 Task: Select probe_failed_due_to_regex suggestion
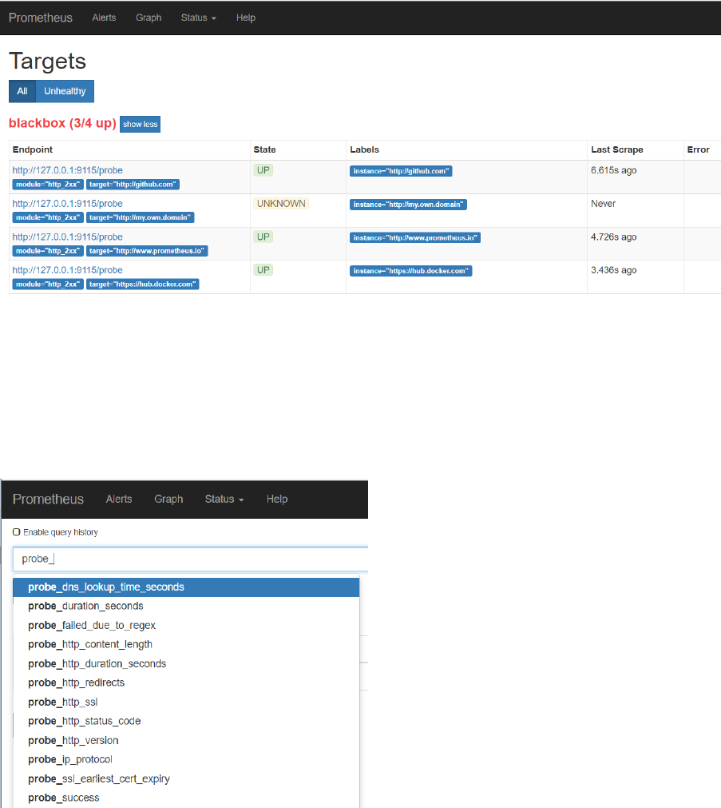[x=186, y=626]
